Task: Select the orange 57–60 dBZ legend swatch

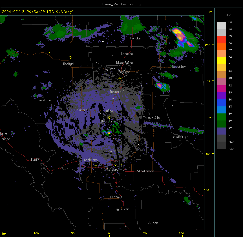Action: (x=222, y=46)
